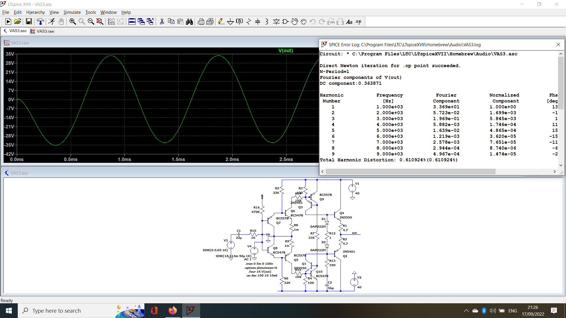The image size is (566, 318).
Task: Place a Ground symbol from the toolbar
Action: point(231,21)
